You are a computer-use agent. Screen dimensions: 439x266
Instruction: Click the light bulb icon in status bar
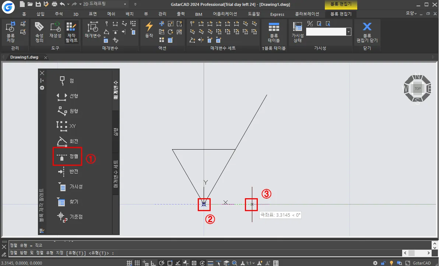(391, 263)
